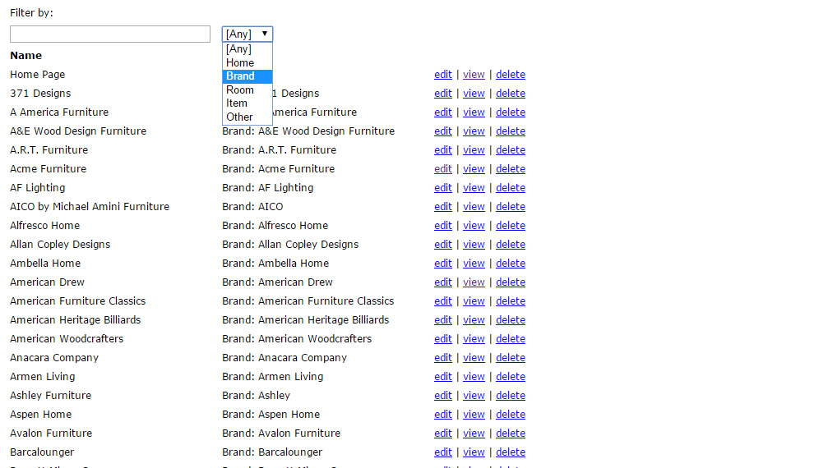Choose Other from the filter dropdown
The image size is (814, 468).
pyautogui.click(x=247, y=117)
